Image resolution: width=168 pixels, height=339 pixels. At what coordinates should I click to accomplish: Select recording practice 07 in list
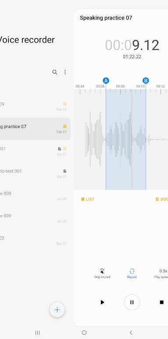click(x=35, y=129)
